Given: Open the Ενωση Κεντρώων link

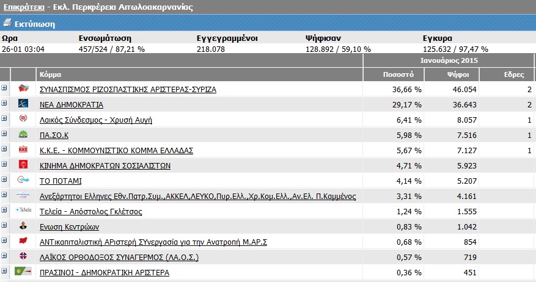Looking at the screenshot, I should [70, 227].
